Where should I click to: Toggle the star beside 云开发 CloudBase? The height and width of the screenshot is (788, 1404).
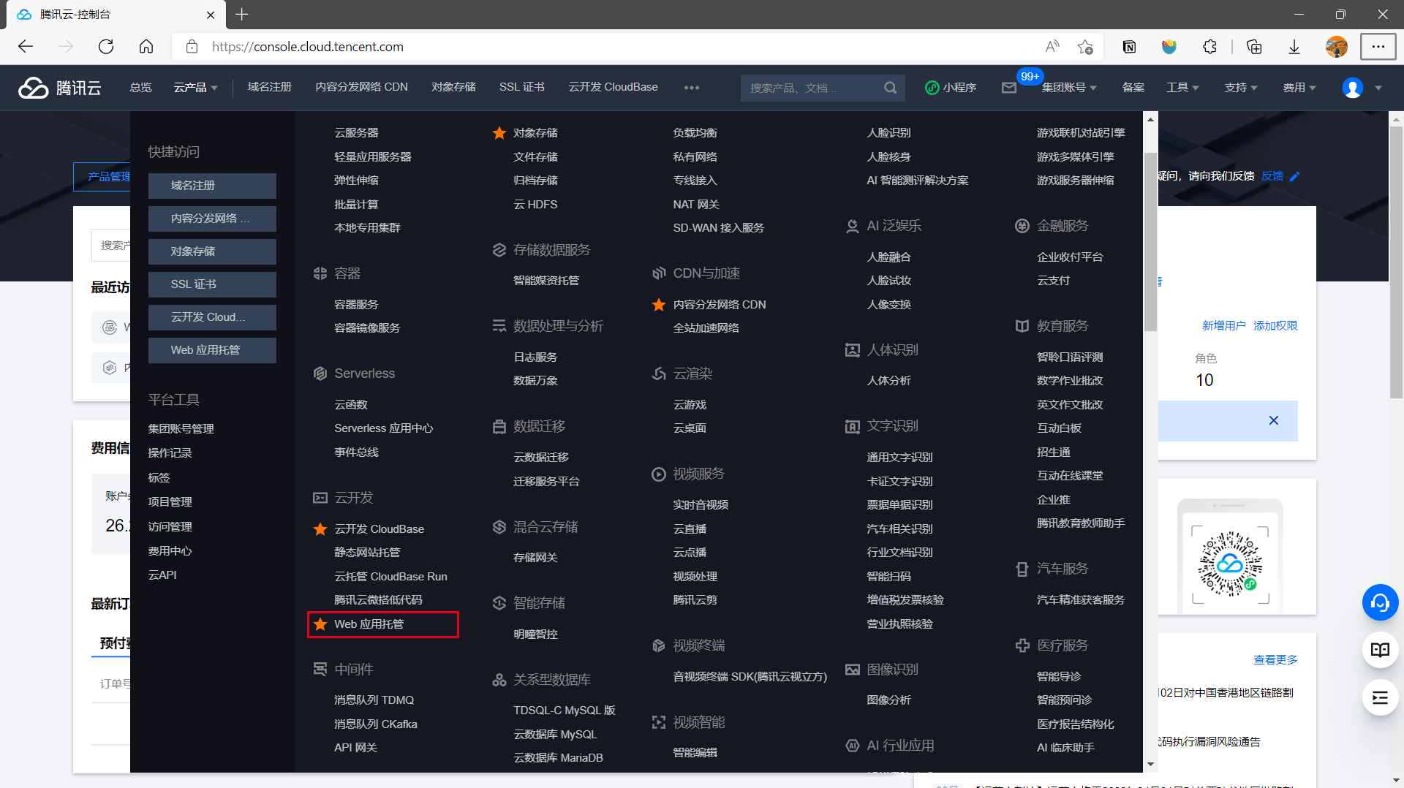(320, 529)
